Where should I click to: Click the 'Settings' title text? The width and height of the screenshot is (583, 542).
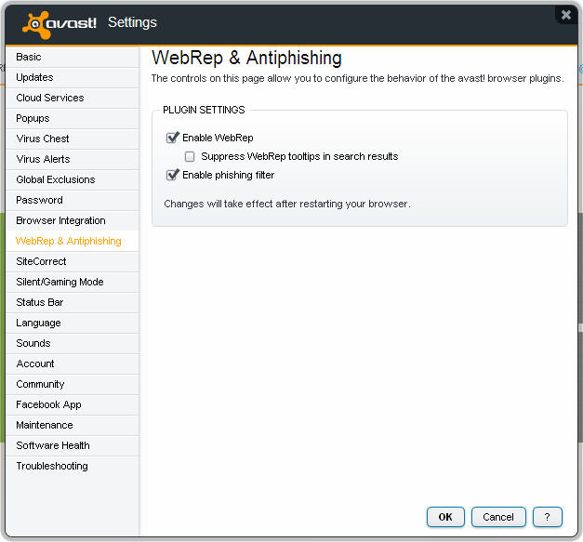[x=132, y=22]
